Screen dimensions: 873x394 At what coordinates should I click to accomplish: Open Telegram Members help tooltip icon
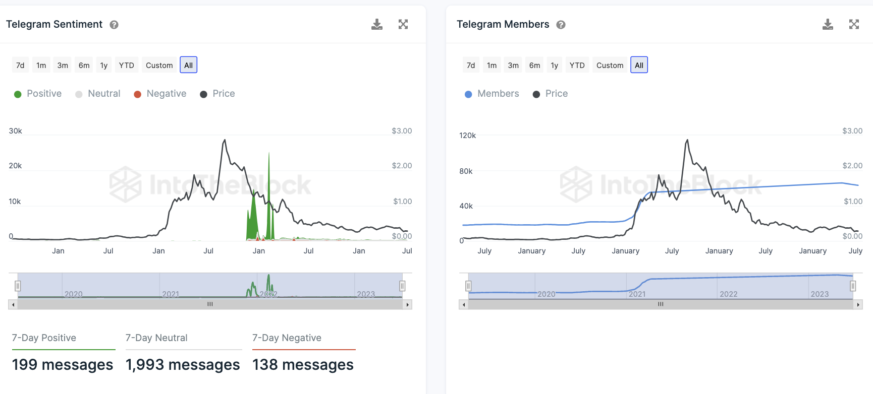click(x=561, y=25)
